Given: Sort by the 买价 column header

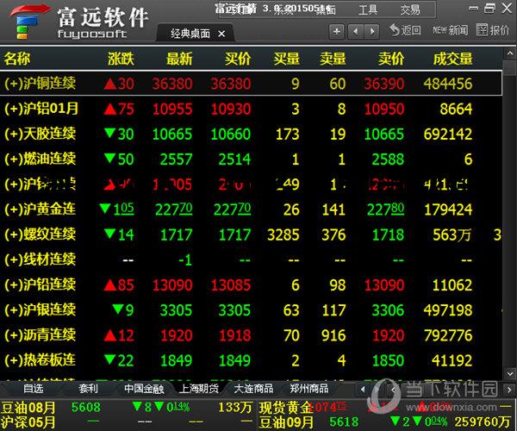Looking at the screenshot, I should (x=238, y=59).
